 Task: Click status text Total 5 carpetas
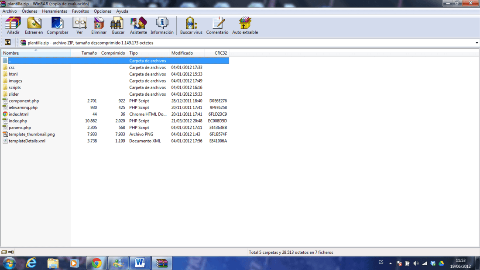291,252
